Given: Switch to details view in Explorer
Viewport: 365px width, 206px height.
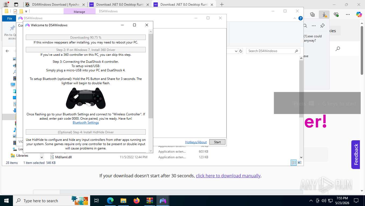Looking at the screenshot, I should 294,163.
